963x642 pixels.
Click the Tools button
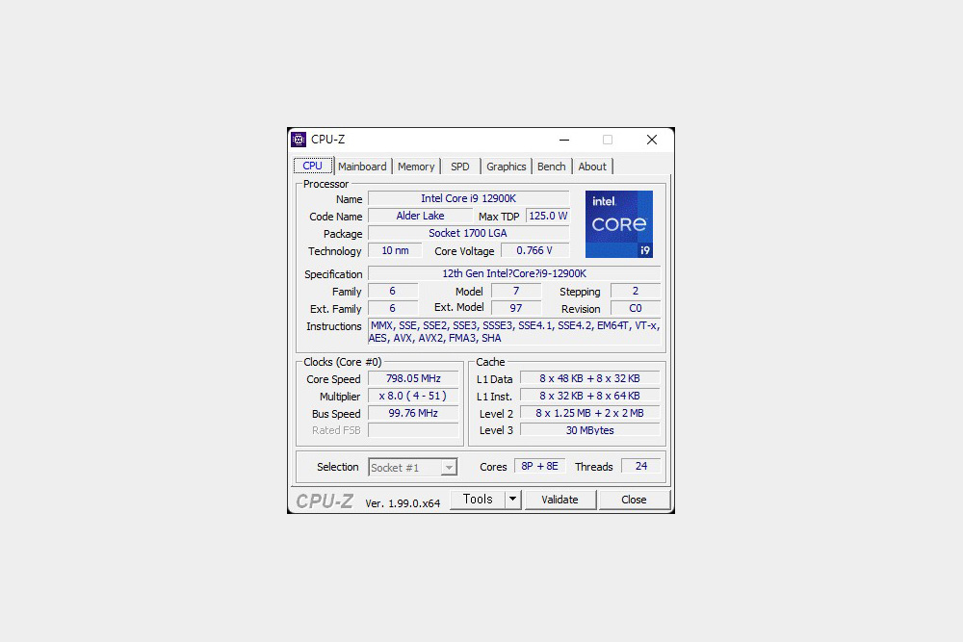[478, 500]
